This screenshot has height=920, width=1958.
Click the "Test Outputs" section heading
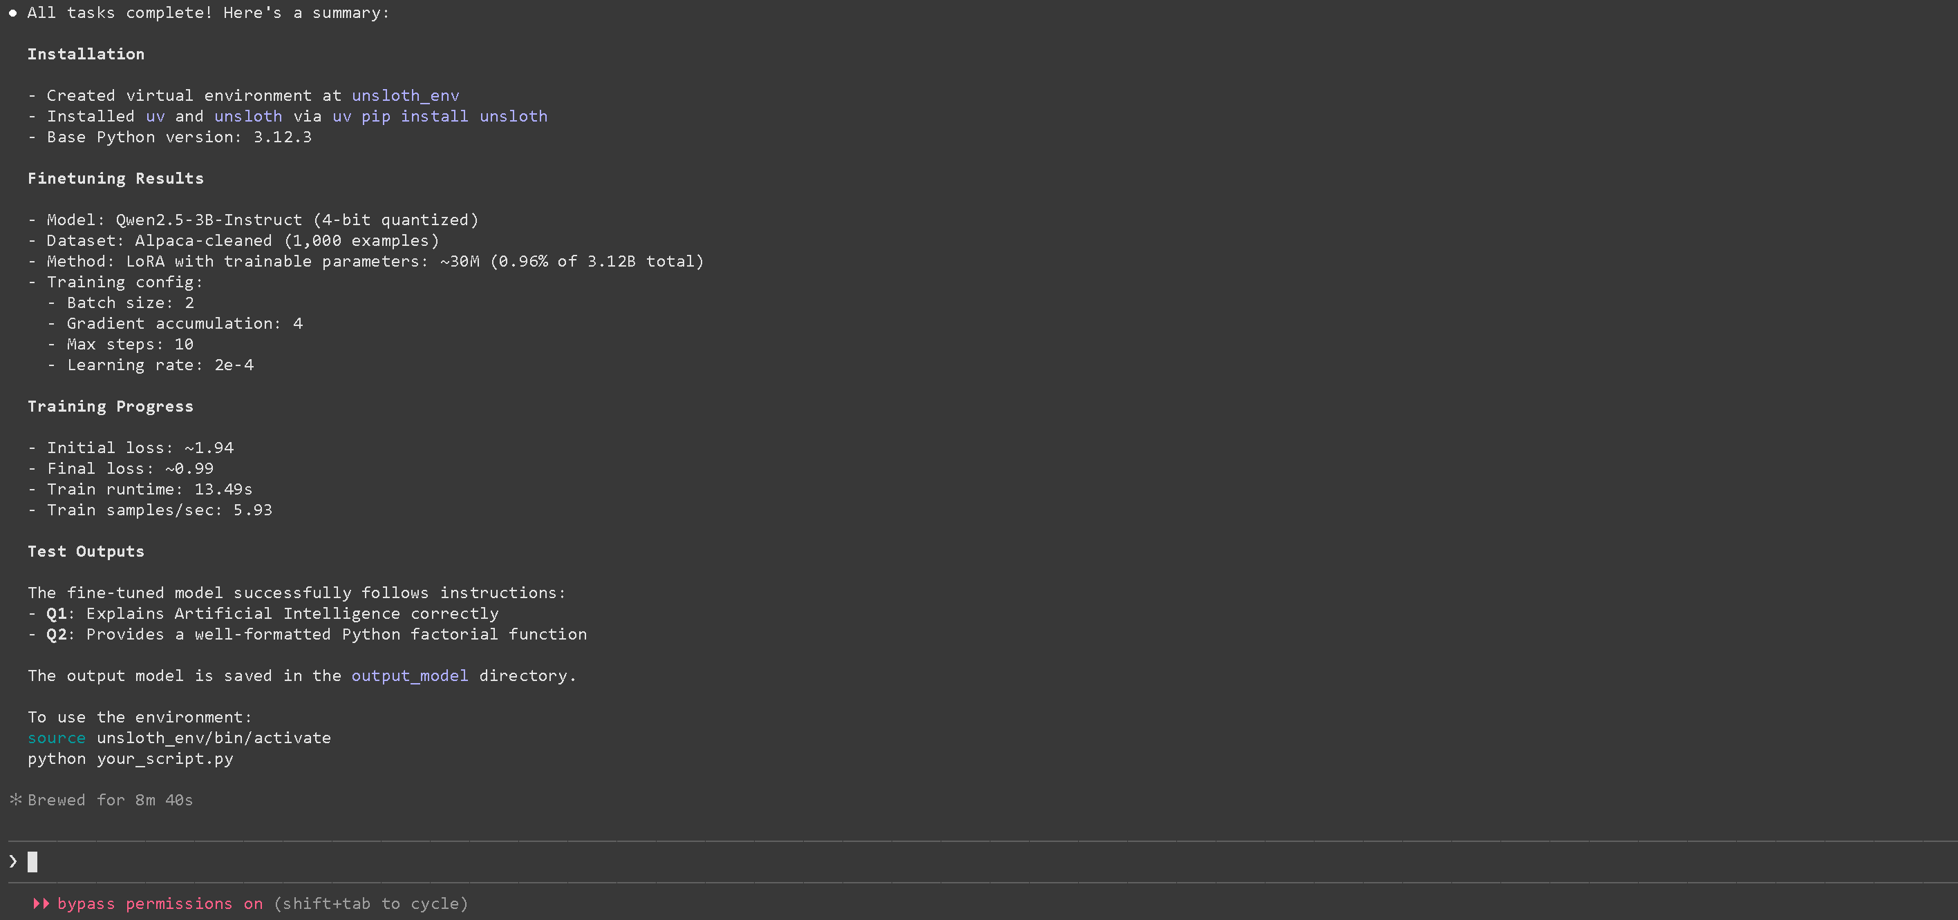pyautogui.click(x=86, y=552)
